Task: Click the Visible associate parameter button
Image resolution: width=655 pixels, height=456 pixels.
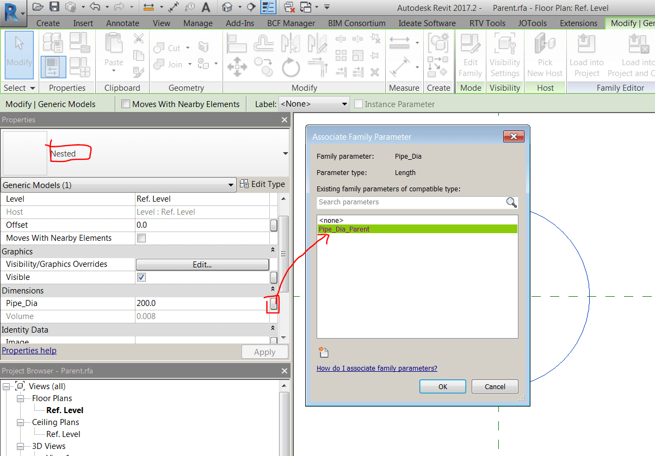Action: coord(274,277)
